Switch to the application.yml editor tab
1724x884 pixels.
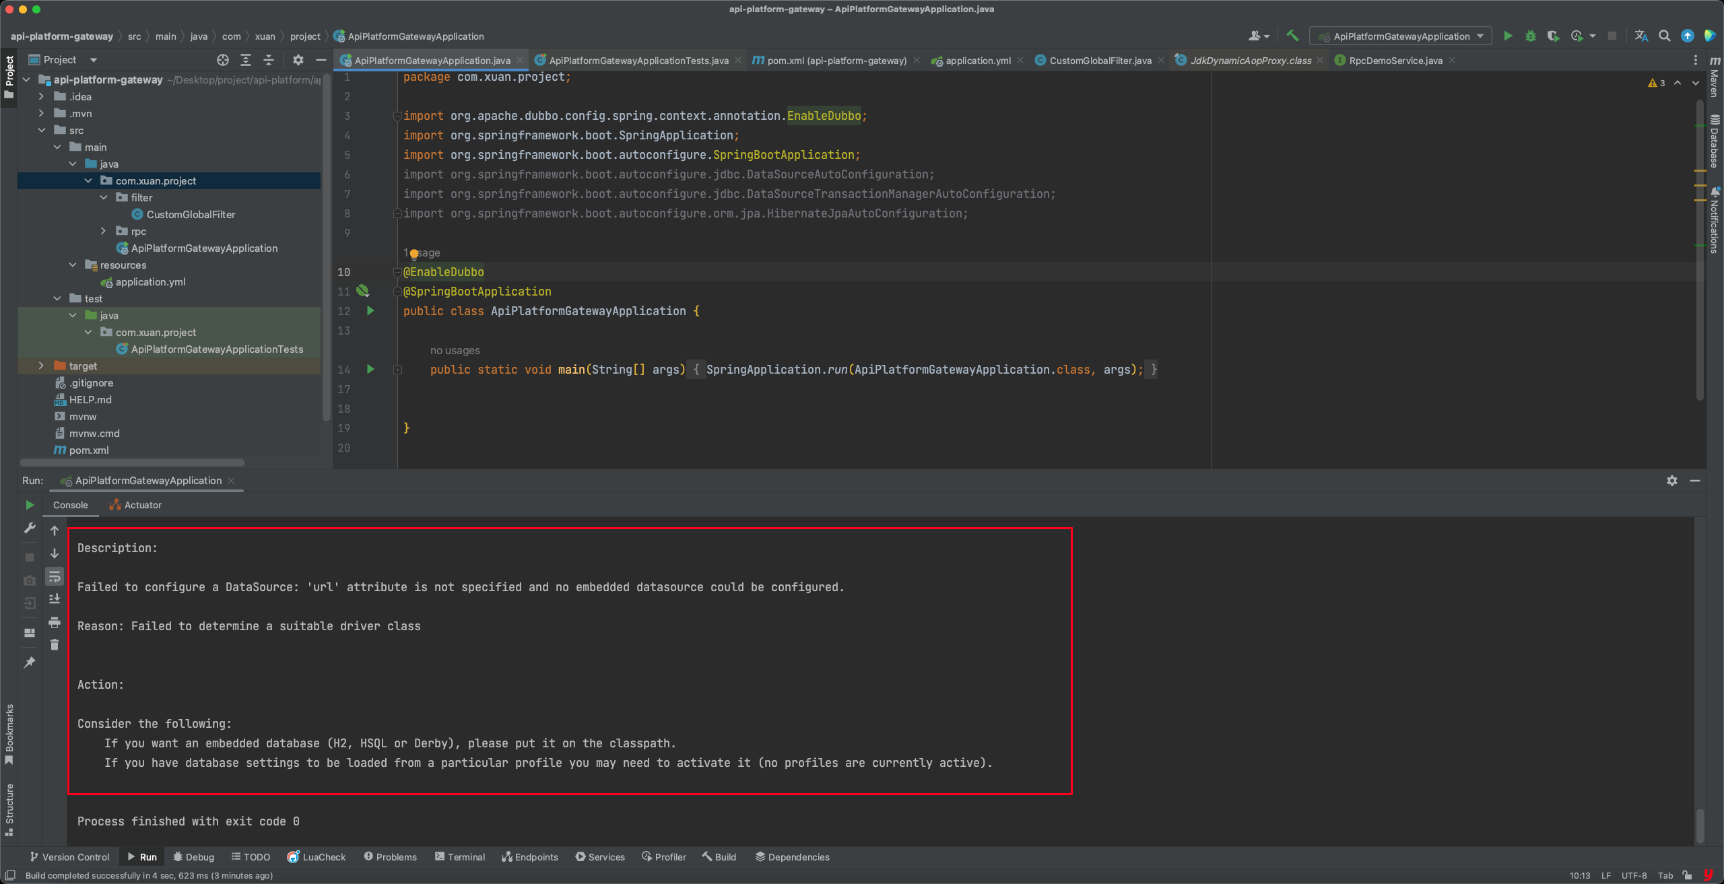[x=977, y=61]
